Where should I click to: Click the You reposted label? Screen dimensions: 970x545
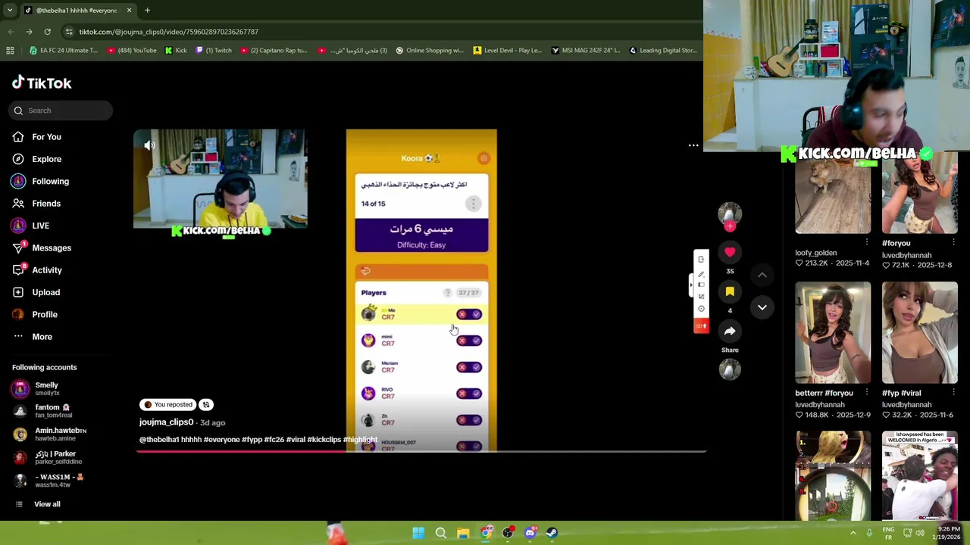[x=167, y=405]
